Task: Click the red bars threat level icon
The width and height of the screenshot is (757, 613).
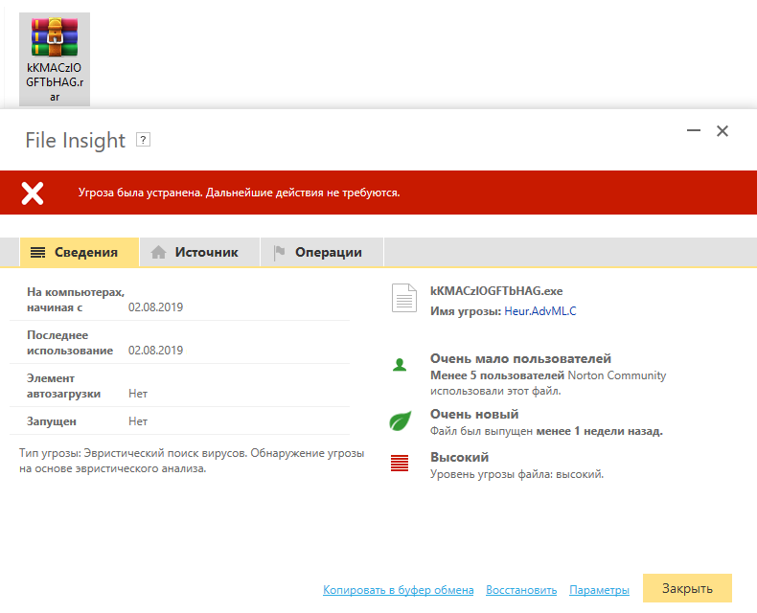Action: coord(400,463)
